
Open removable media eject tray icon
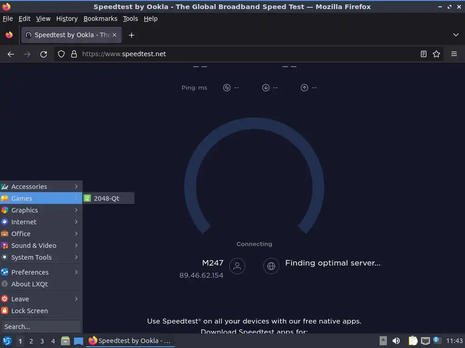pos(383,341)
